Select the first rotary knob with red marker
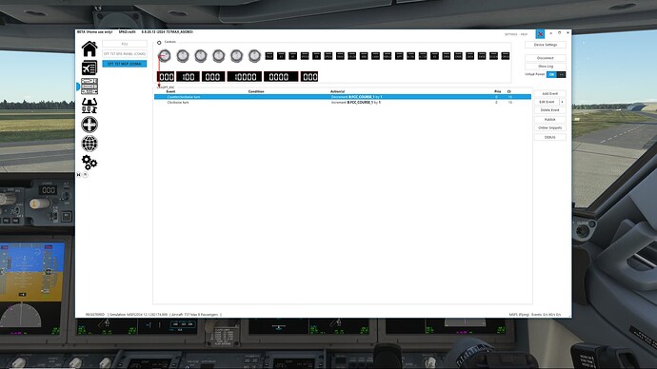The width and height of the screenshot is (657, 369). (x=165, y=56)
